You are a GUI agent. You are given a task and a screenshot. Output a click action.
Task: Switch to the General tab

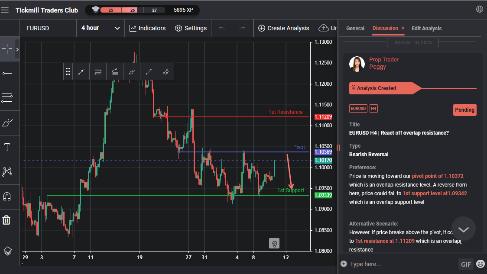point(355,28)
